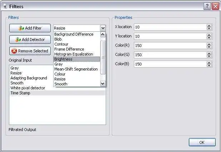Click the Add Filter button
Image resolution: width=221 pixels, height=152 pixels.
point(30,28)
